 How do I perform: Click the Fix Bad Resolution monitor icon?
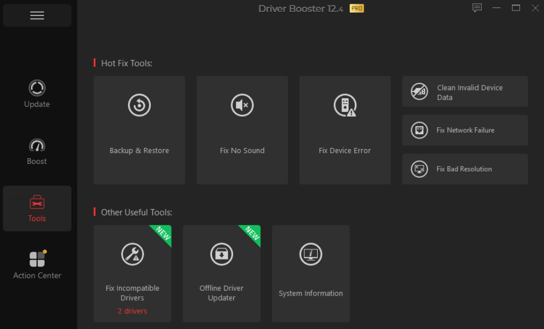point(419,169)
